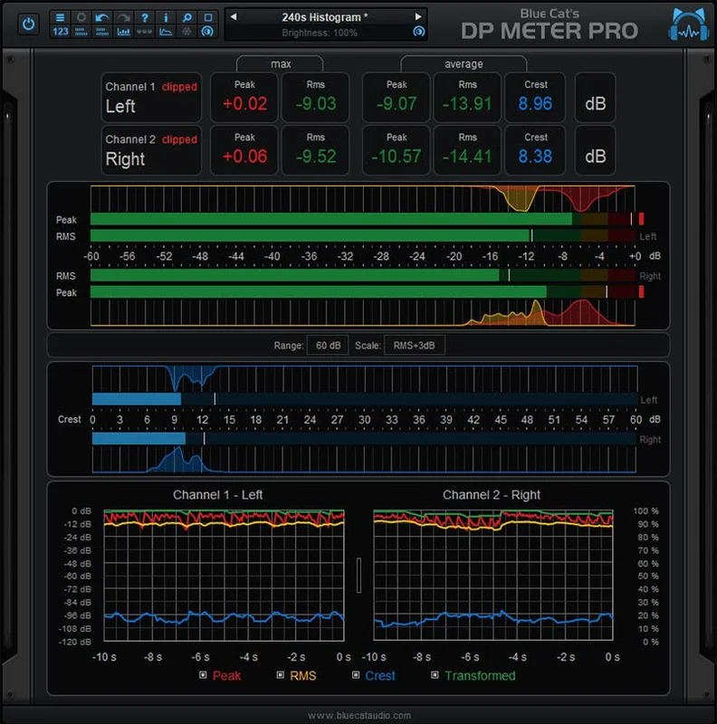717x724 pixels.
Task: Reset Channel 2 'clipped' indicator
Action: pos(179,139)
